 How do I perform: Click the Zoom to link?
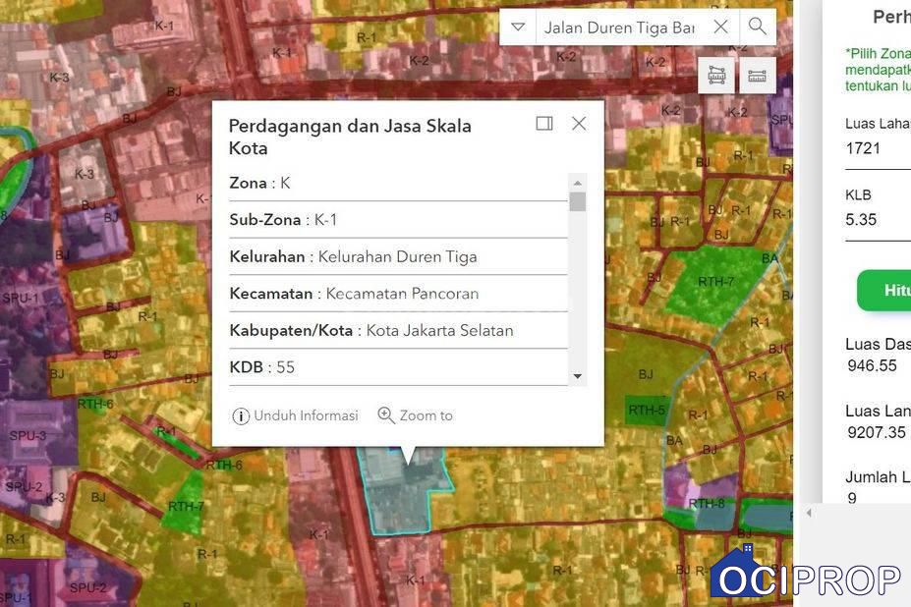click(415, 415)
